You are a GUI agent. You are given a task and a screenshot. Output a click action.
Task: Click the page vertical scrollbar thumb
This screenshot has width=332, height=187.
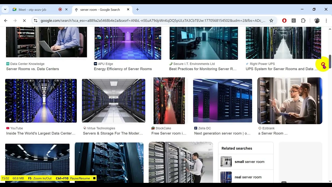[x=330, y=62]
